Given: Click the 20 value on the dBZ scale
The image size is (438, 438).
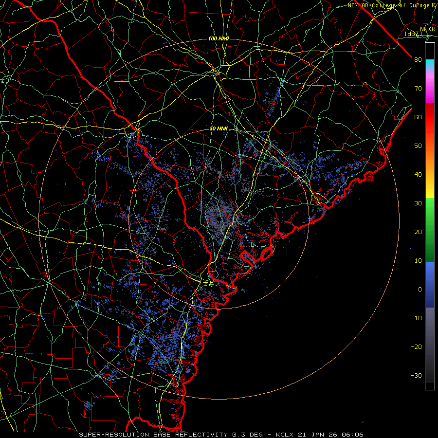Looking at the screenshot, I should 418,232.
